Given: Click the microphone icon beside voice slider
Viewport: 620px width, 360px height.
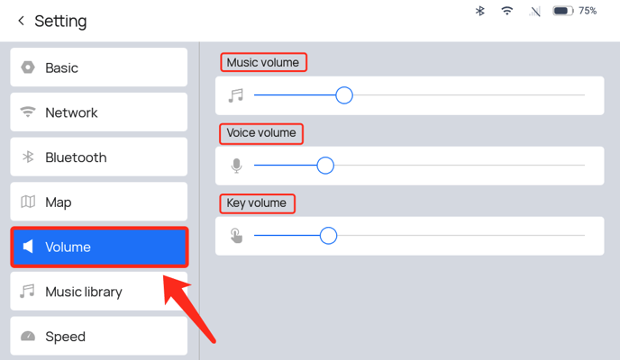Looking at the screenshot, I should [x=236, y=166].
